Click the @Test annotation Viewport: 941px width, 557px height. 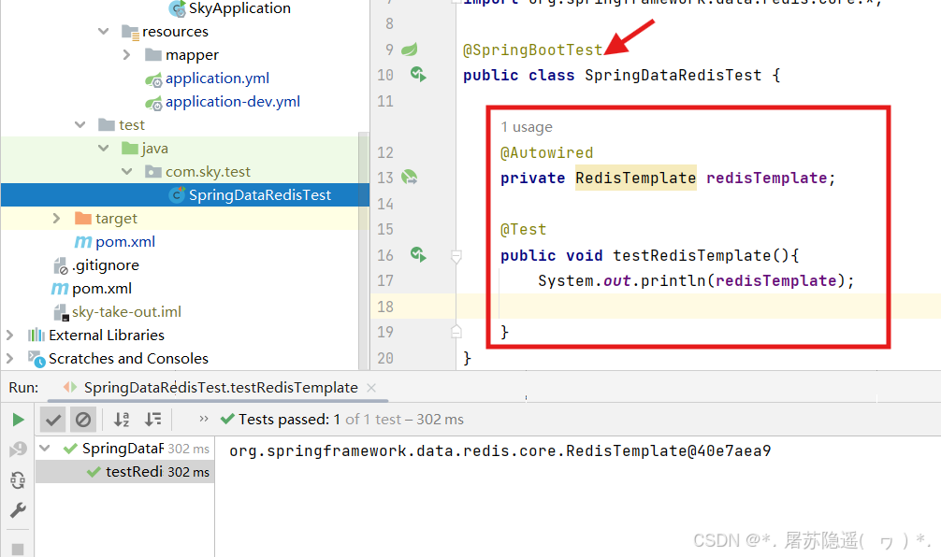click(x=523, y=230)
